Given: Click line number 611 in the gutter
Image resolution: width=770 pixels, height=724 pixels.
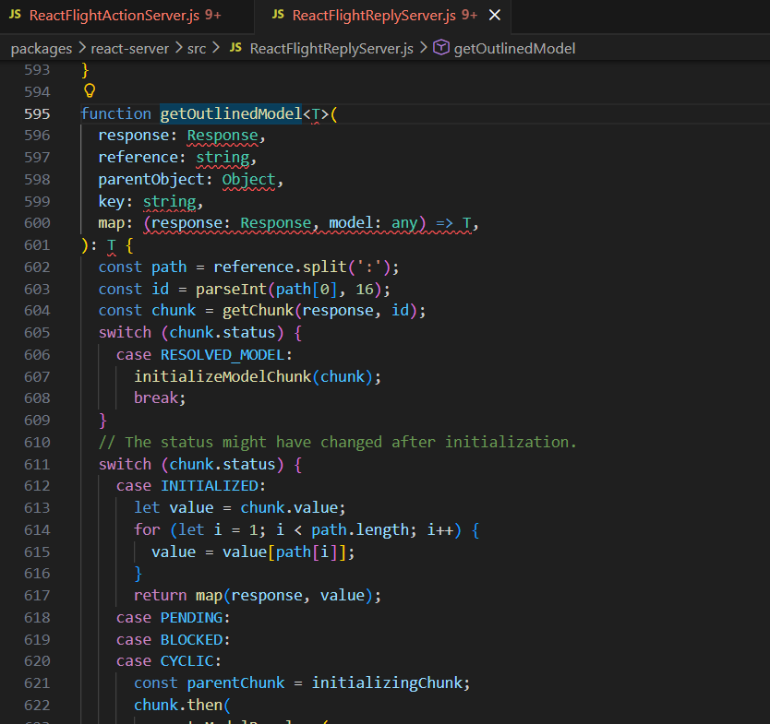Looking at the screenshot, I should coord(37,464).
